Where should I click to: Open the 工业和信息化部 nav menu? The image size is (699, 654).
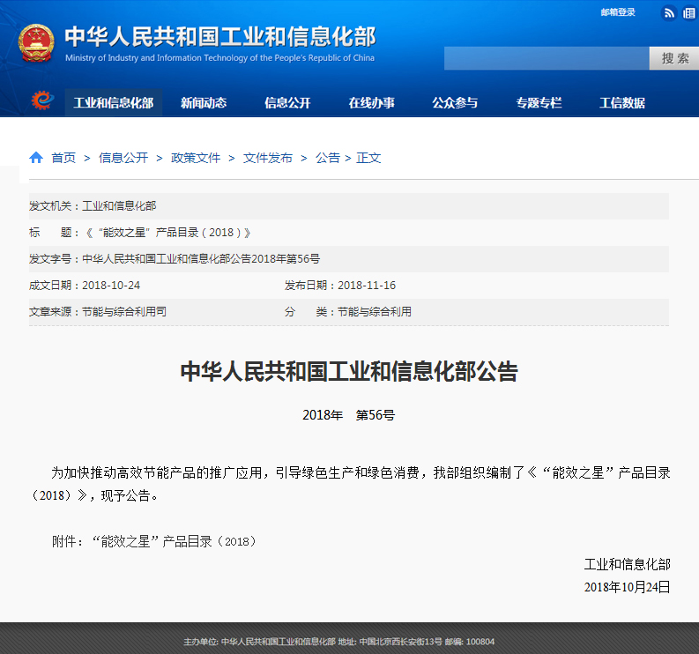(x=113, y=103)
